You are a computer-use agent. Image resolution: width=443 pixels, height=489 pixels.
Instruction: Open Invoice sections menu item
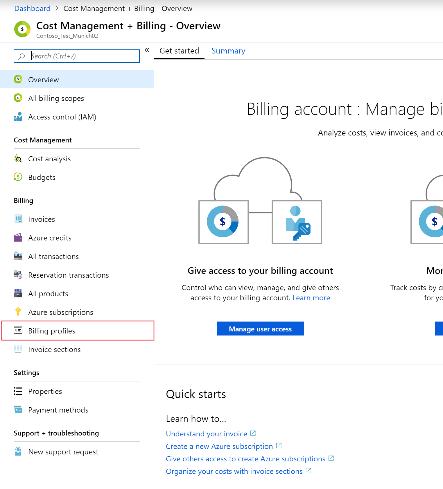pyautogui.click(x=54, y=349)
